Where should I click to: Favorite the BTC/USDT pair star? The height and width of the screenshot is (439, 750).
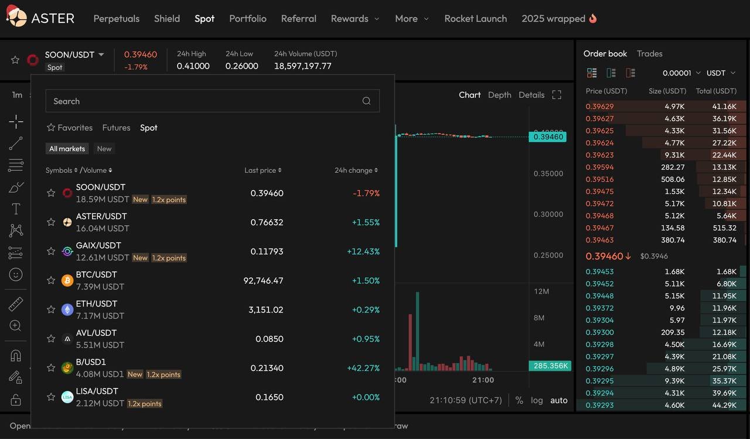point(51,280)
